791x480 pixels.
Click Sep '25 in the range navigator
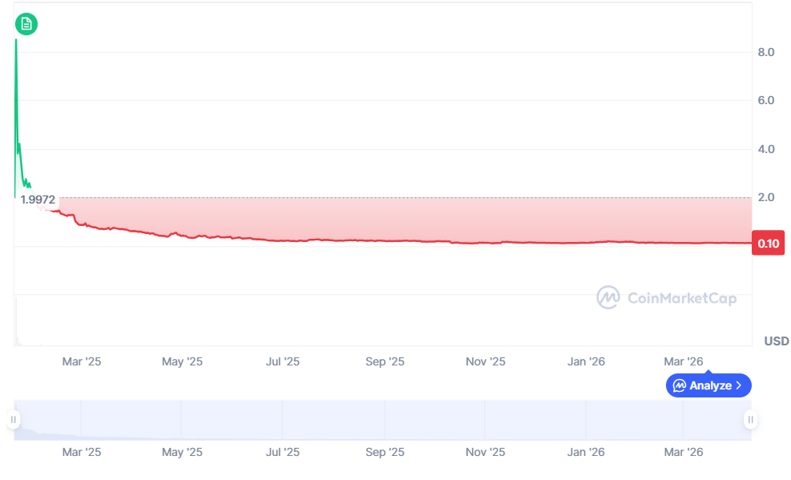pos(385,452)
